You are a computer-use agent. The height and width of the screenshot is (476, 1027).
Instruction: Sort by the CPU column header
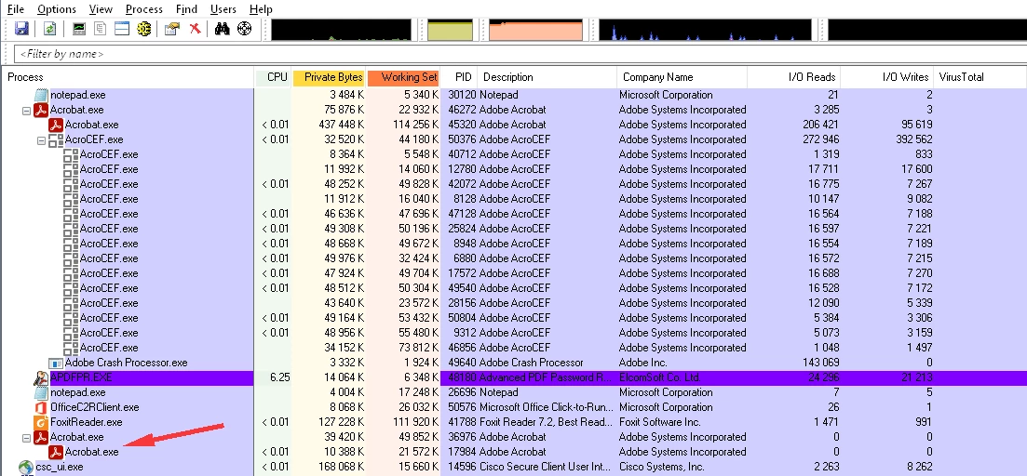(x=273, y=77)
